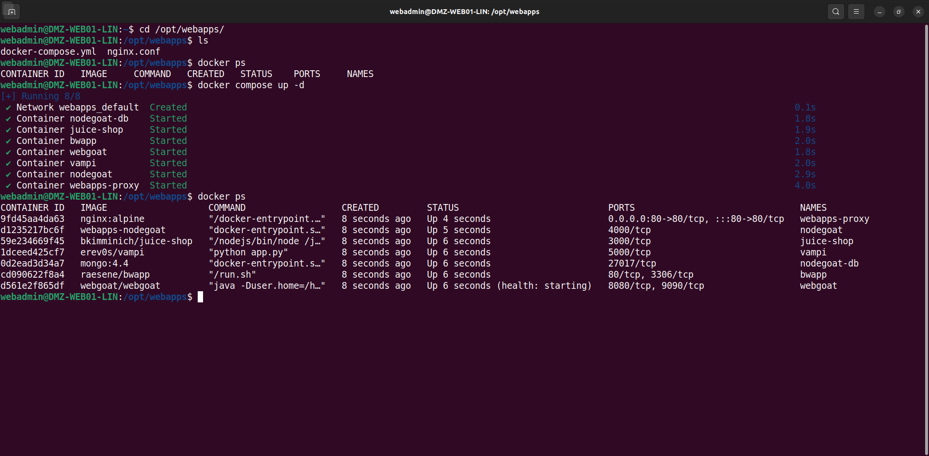Open the hamburger menu button

(x=856, y=12)
